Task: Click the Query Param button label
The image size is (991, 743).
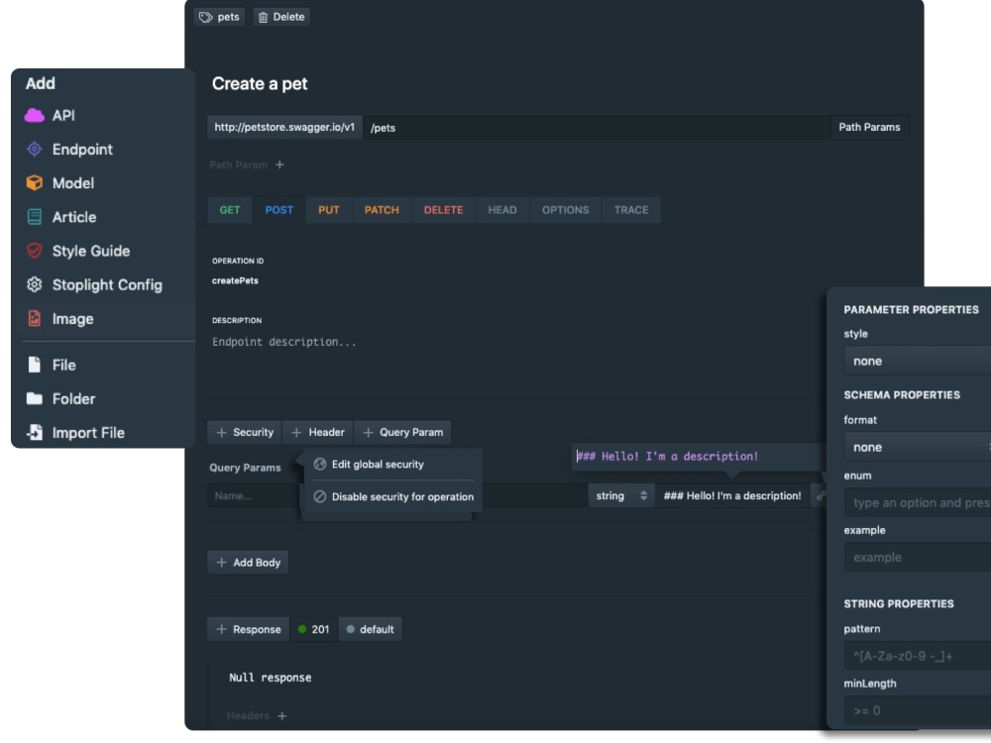Action: 411,433
